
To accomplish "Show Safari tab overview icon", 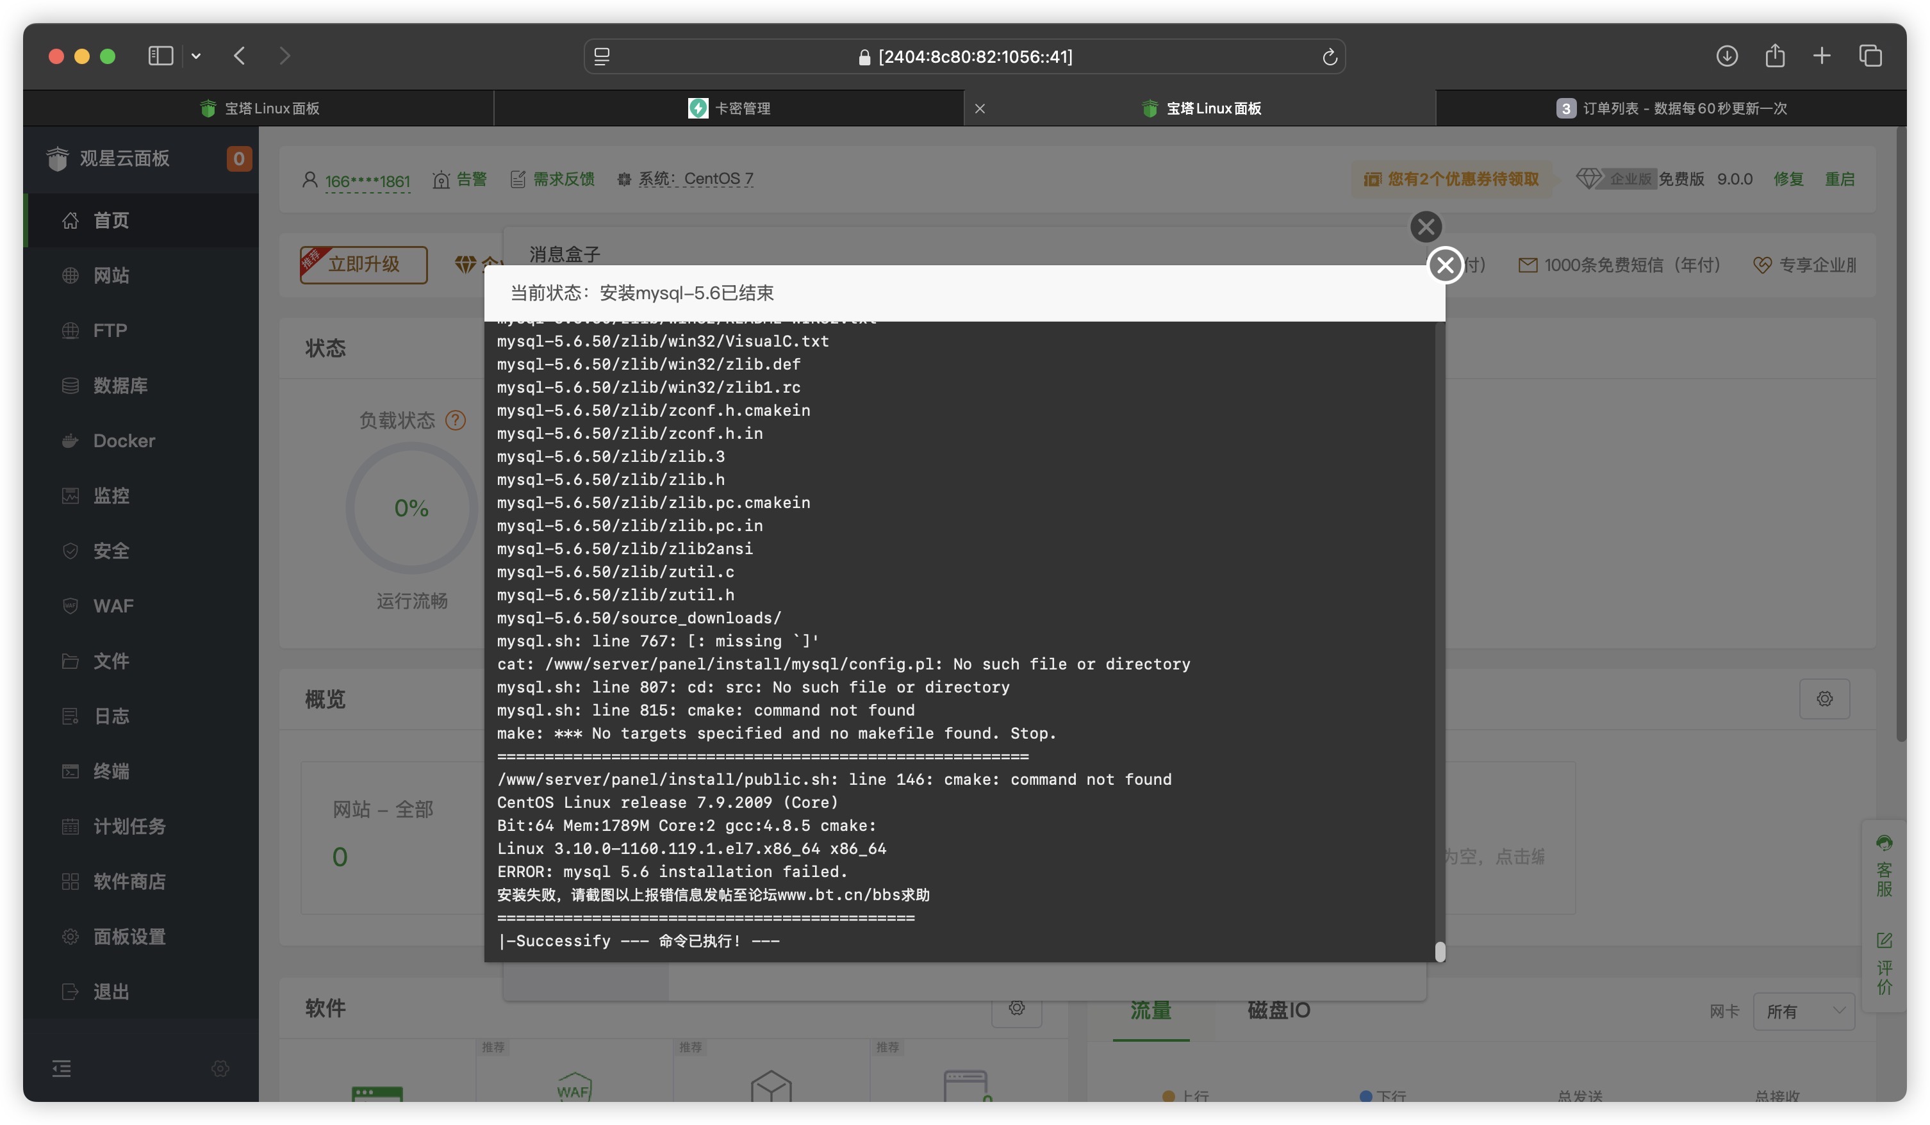I will click(1870, 56).
